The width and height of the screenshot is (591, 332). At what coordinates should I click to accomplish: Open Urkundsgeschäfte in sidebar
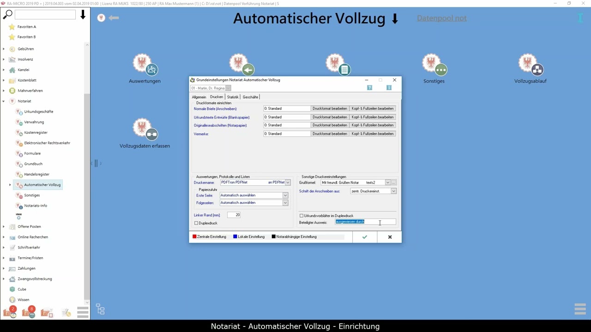[39, 112]
